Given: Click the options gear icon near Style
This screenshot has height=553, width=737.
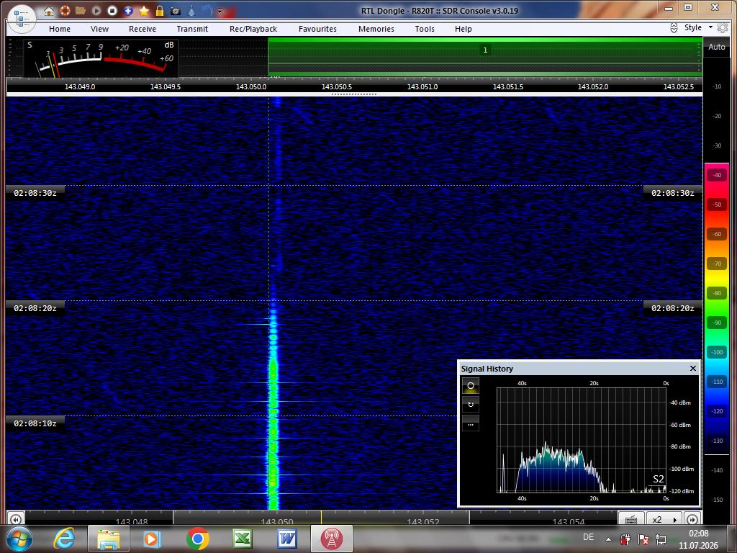Looking at the screenshot, I should click(723, 28).
